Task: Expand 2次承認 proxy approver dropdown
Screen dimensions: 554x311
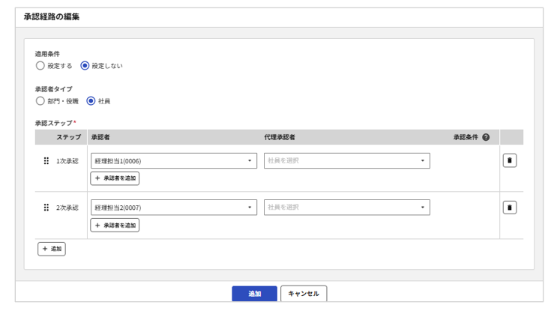Action: tap(346, 208)
